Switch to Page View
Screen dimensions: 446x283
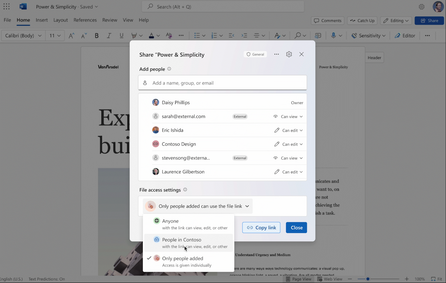coord(298,279)
